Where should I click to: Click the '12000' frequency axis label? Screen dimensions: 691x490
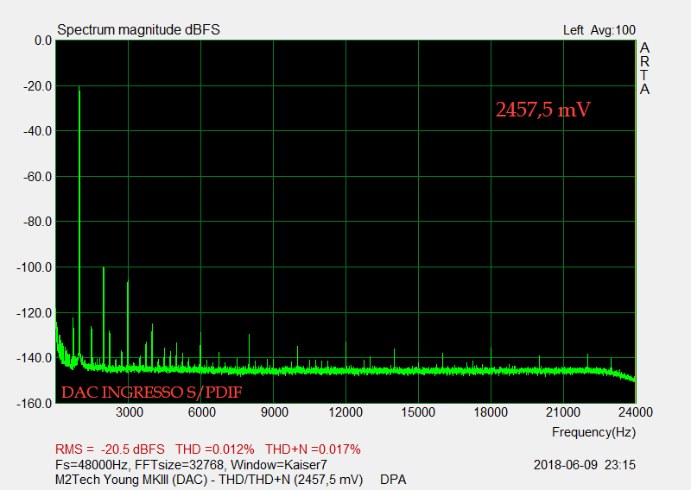coord(346,412)
